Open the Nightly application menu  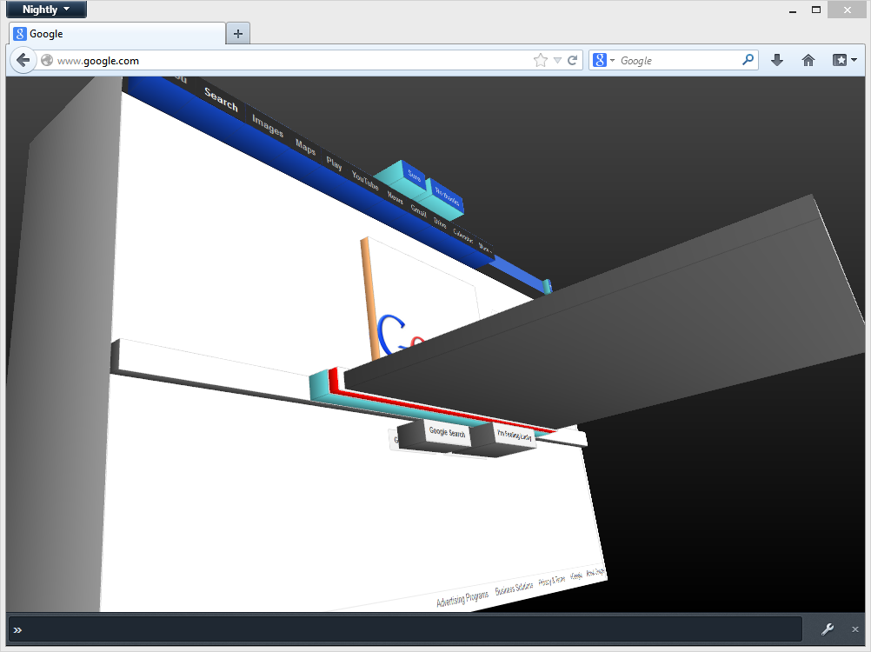(x=47, y=10)
